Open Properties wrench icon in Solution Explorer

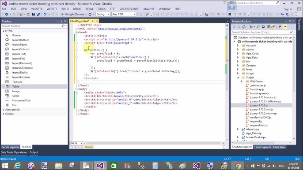280,27
